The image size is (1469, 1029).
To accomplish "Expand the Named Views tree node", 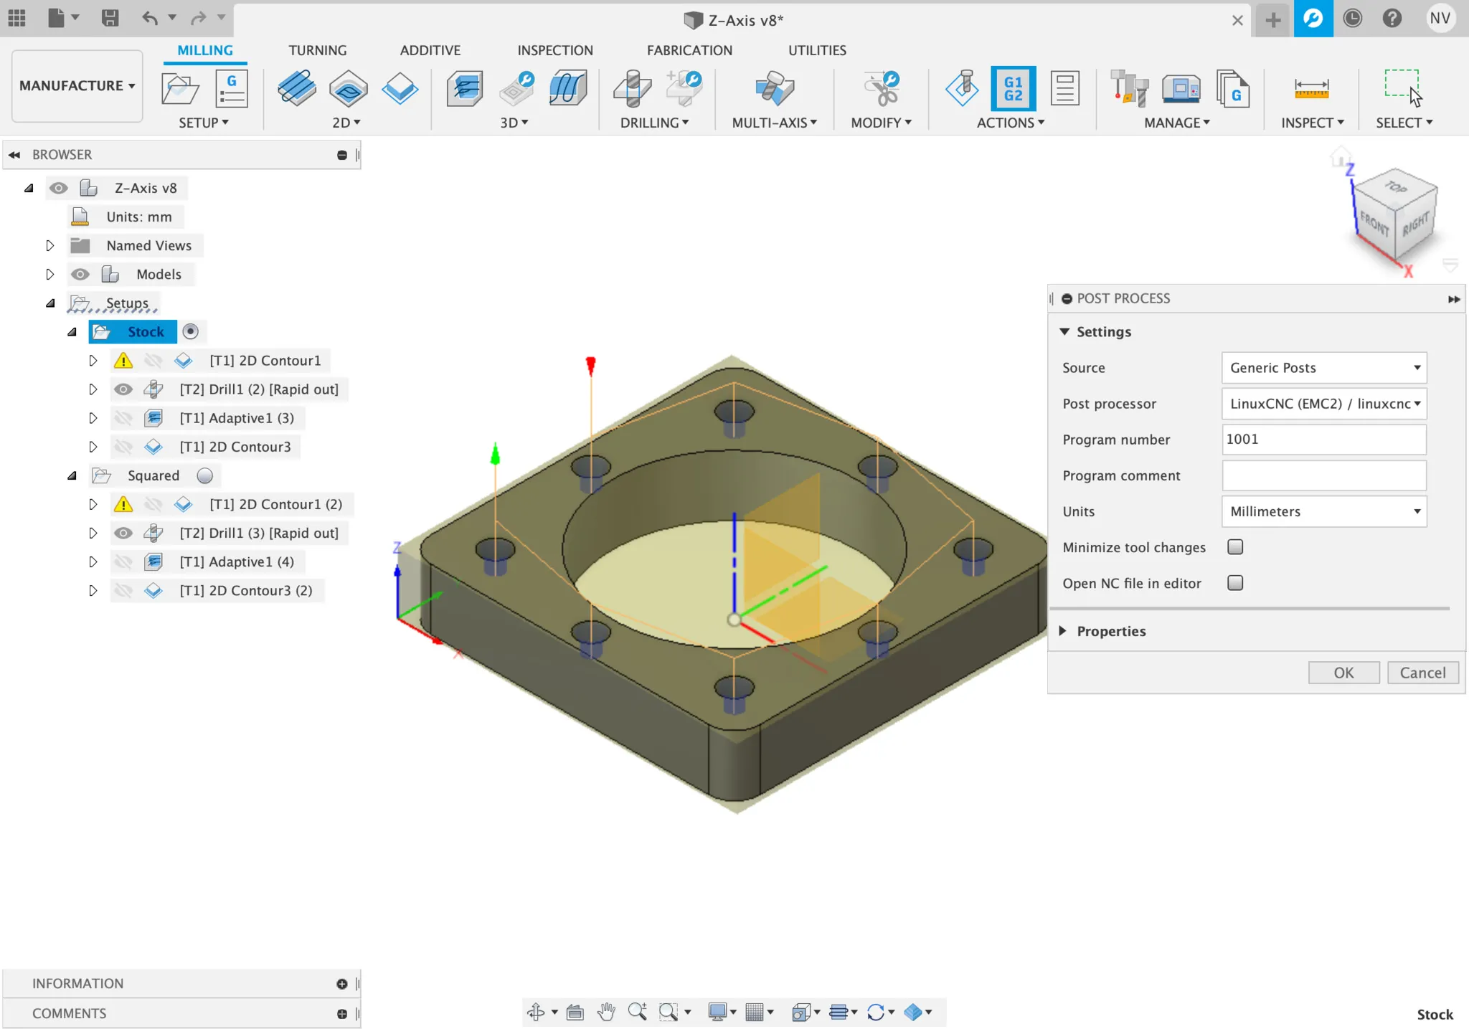I will click(49, 246).
